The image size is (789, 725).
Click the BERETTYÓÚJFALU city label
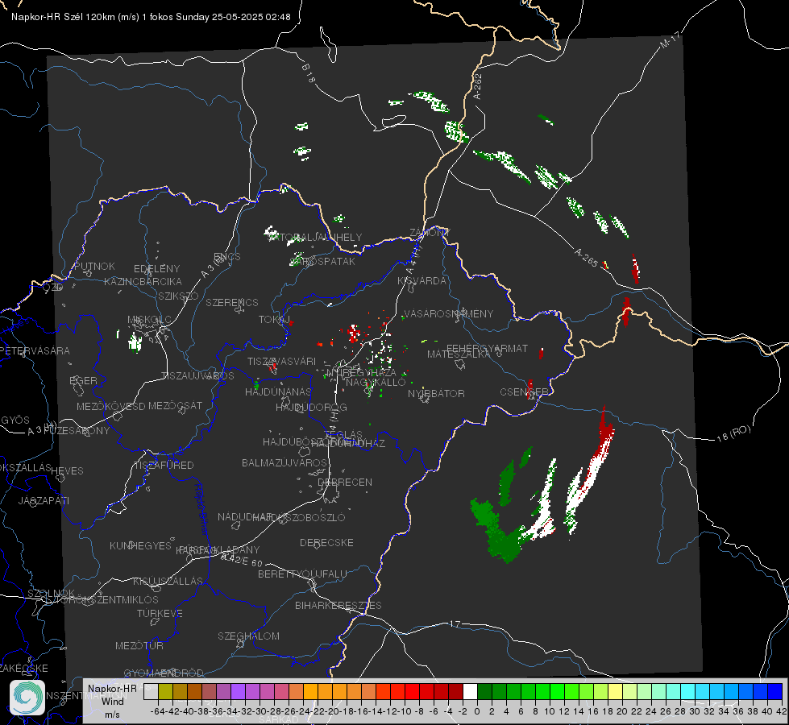[x=302, y=574]
